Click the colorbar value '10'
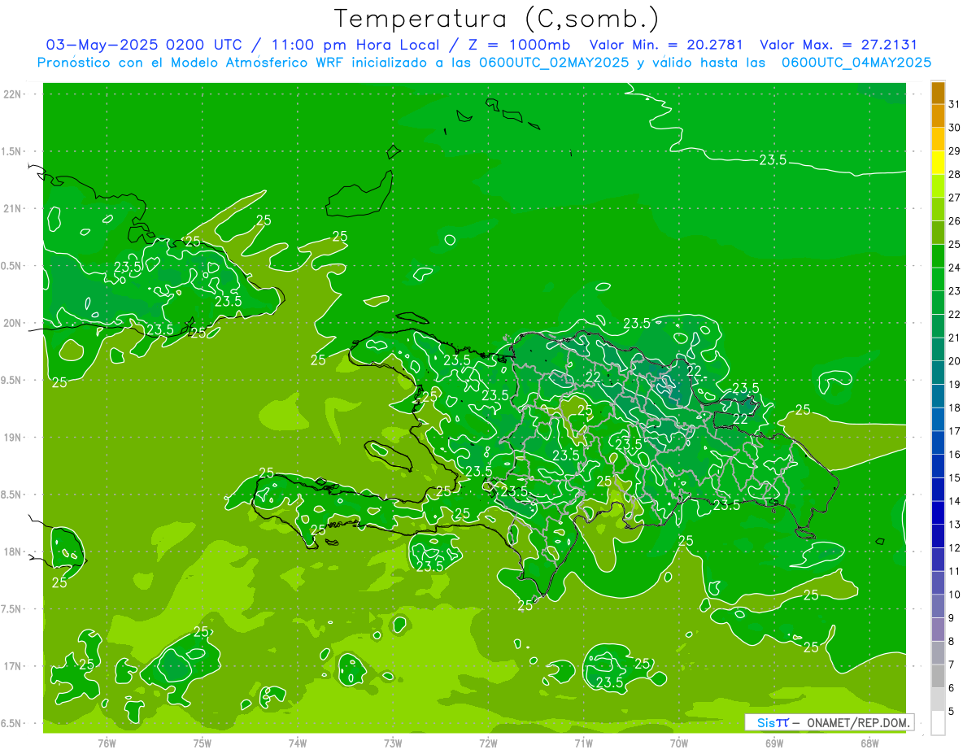 [x=954, y=595]
